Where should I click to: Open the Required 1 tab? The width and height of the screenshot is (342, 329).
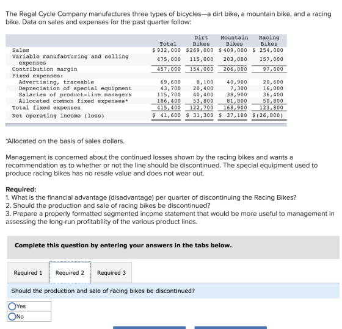coord(28,273)
